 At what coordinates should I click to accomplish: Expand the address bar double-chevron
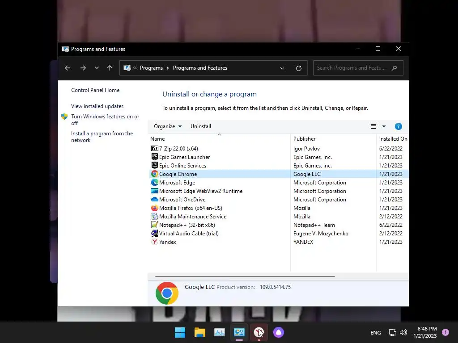click(x=135, y=68)
